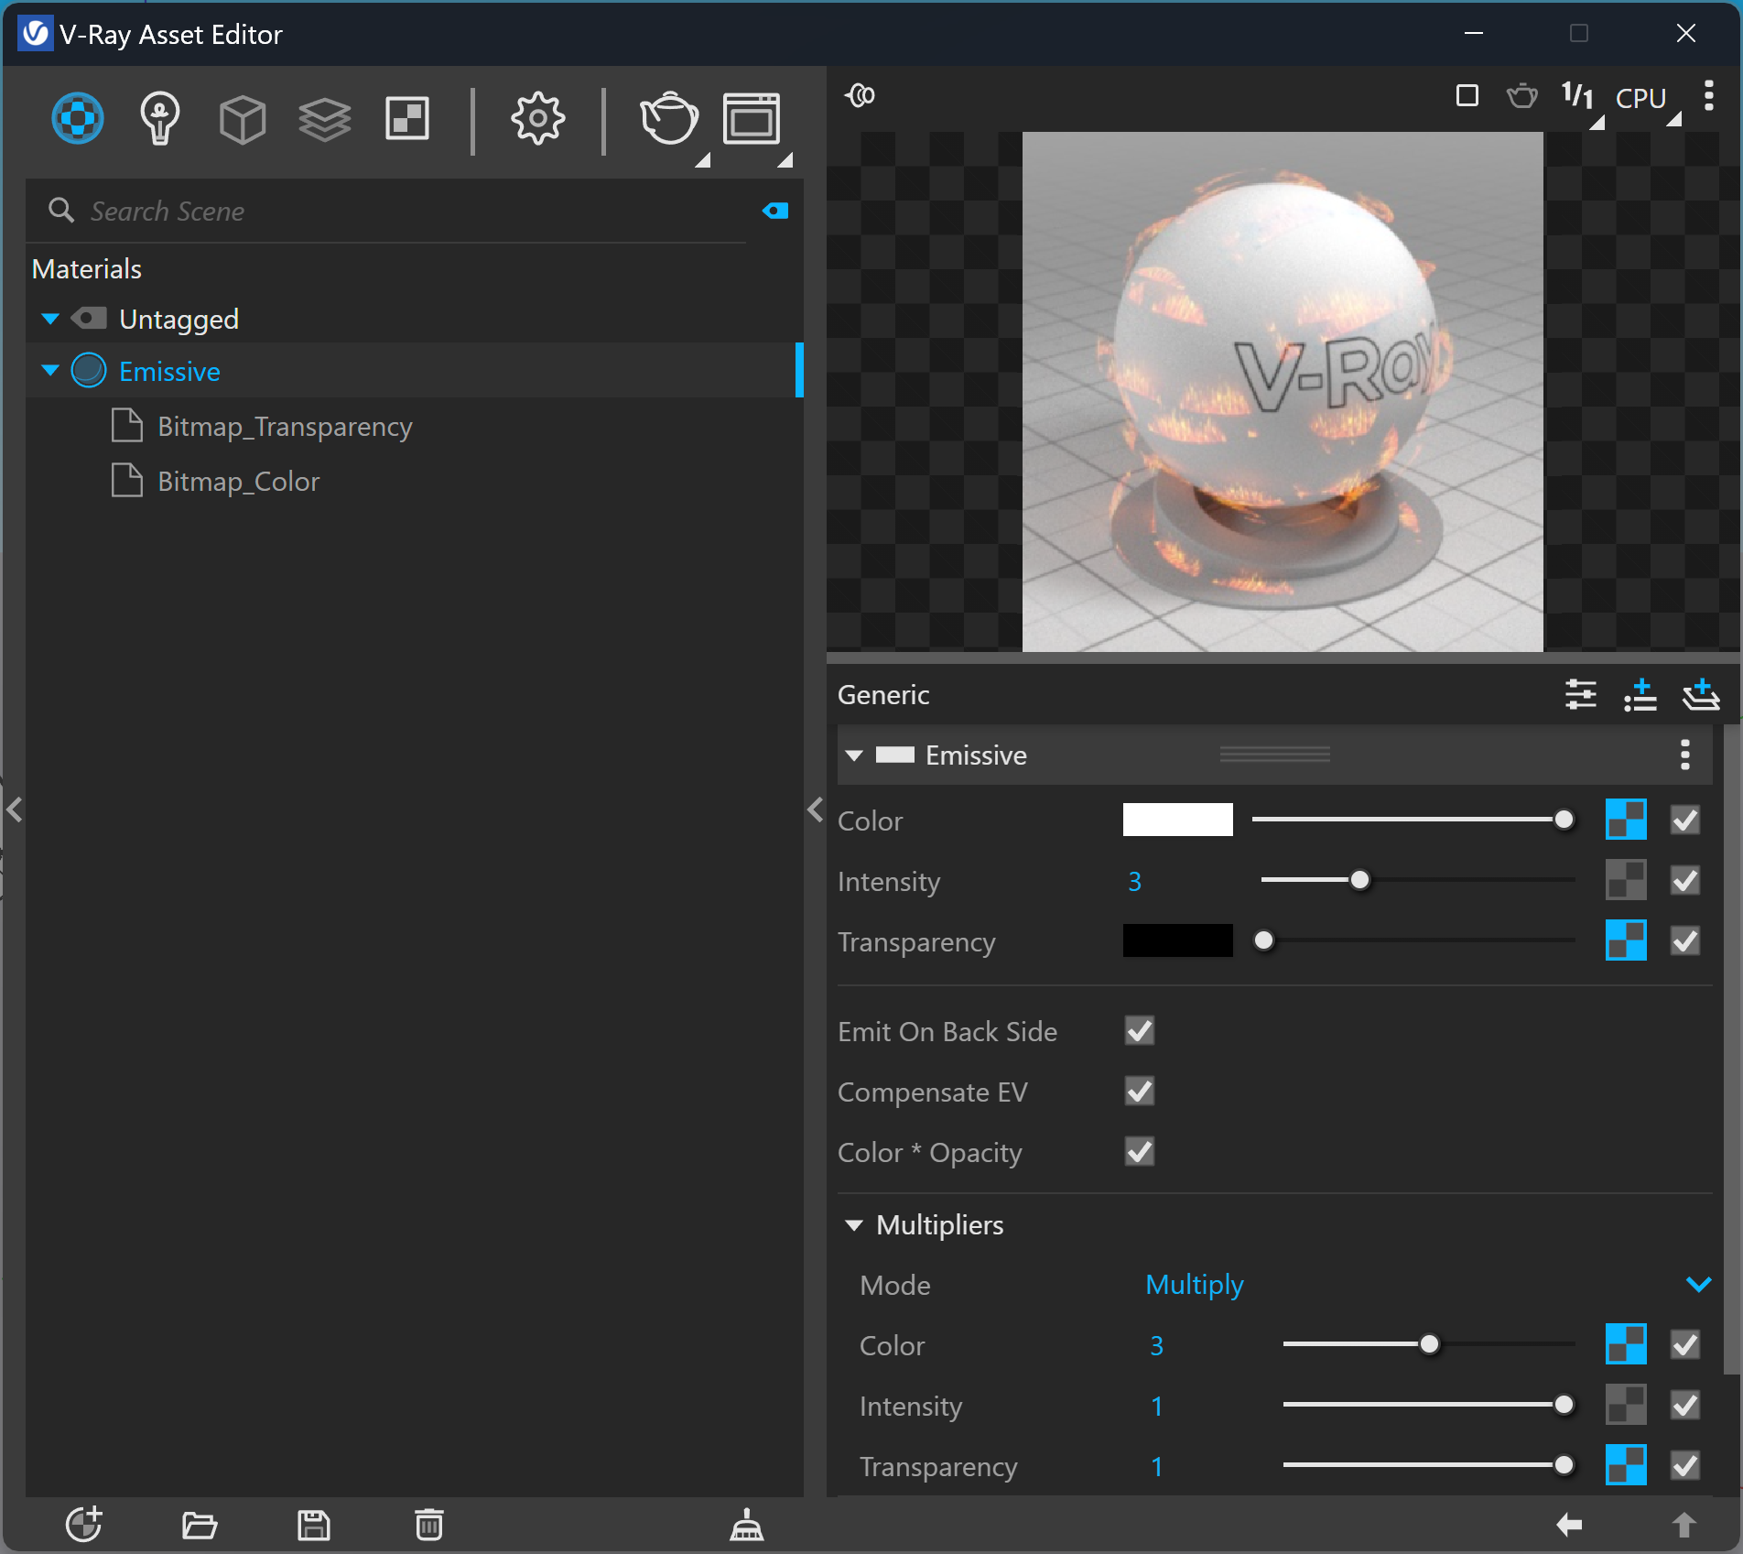Collapse the right panel chevron
The height and width of the screenshot is (1554, 1743).
(x=816, y=810)
